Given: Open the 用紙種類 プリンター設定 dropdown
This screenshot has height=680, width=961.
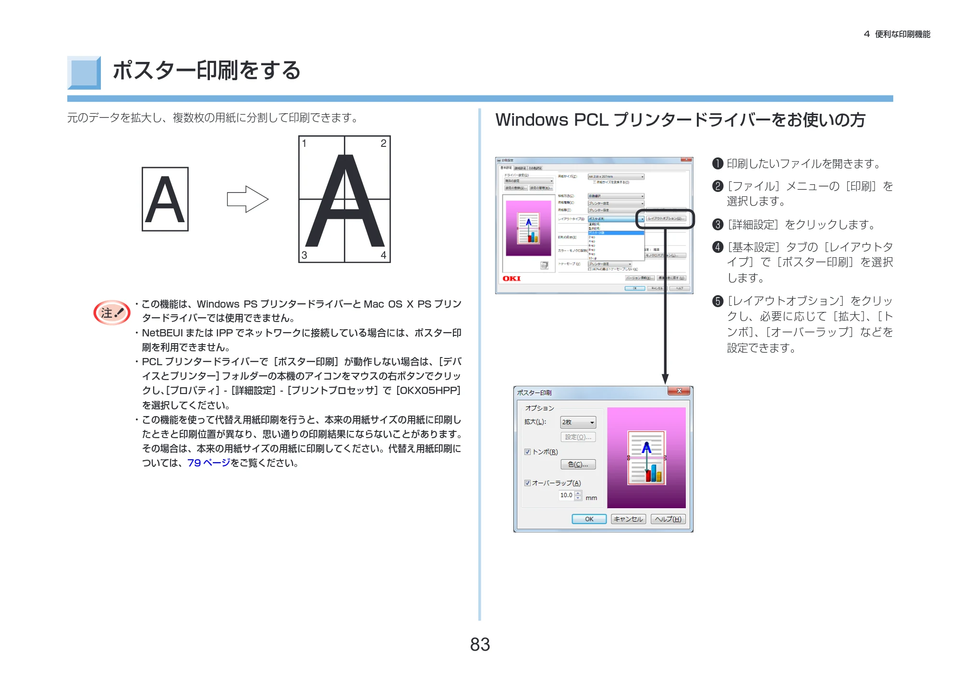Looking at the screenshot, I should tap(616, 203).
